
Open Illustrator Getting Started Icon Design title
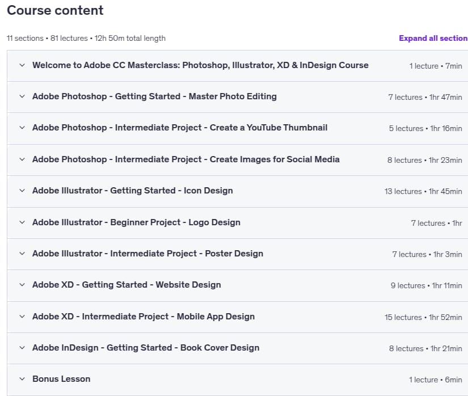pos(133,191)
